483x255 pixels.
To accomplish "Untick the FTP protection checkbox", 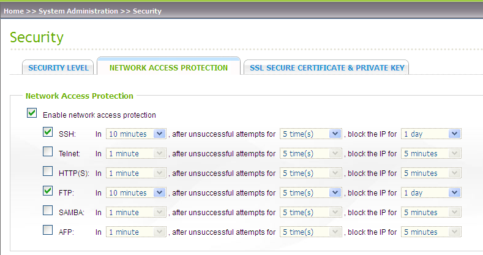I will [x=48, y=191].
